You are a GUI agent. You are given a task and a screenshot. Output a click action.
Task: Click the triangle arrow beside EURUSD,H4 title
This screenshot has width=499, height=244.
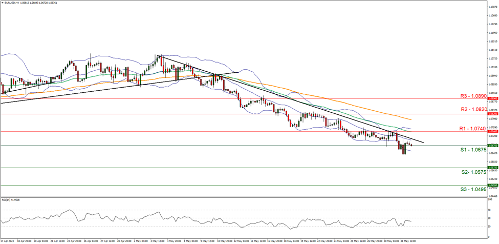point(2,2)
